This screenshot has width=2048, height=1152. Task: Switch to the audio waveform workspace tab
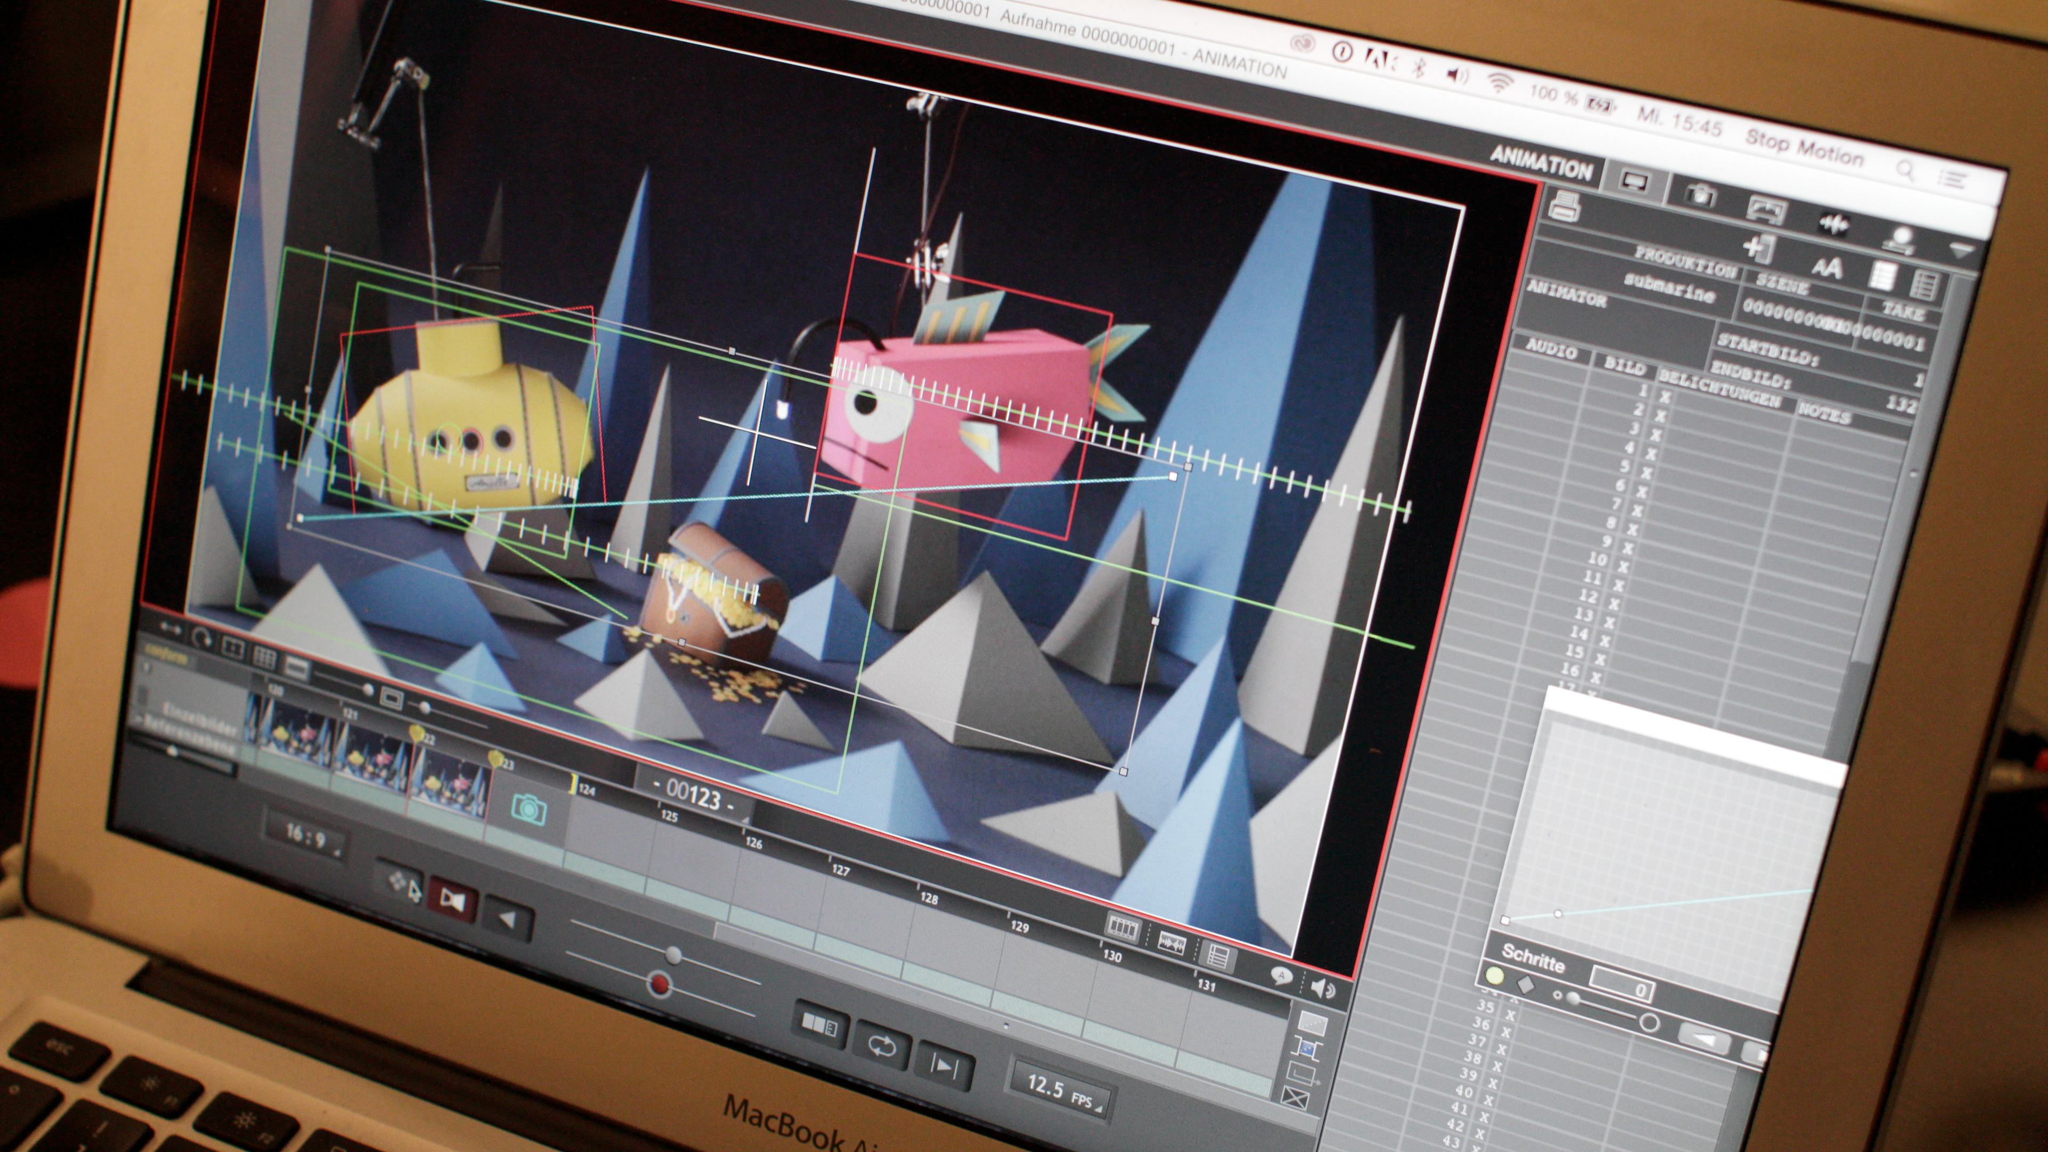(1834, 223)
